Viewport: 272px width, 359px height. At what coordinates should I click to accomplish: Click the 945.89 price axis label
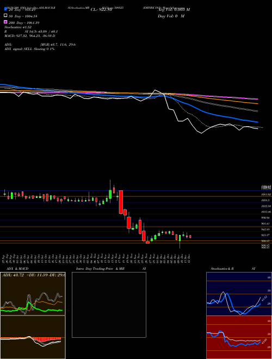click(x=265, y=230)
